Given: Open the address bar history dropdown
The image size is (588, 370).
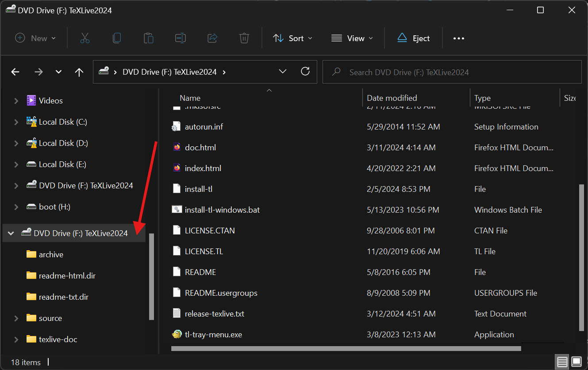Looking at the screenshot, I should point(283,72).
